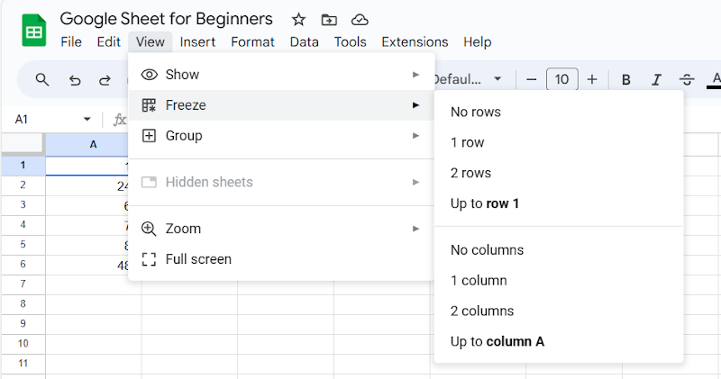
Task: Increase font size with the plus button
Action: (592, 80)
